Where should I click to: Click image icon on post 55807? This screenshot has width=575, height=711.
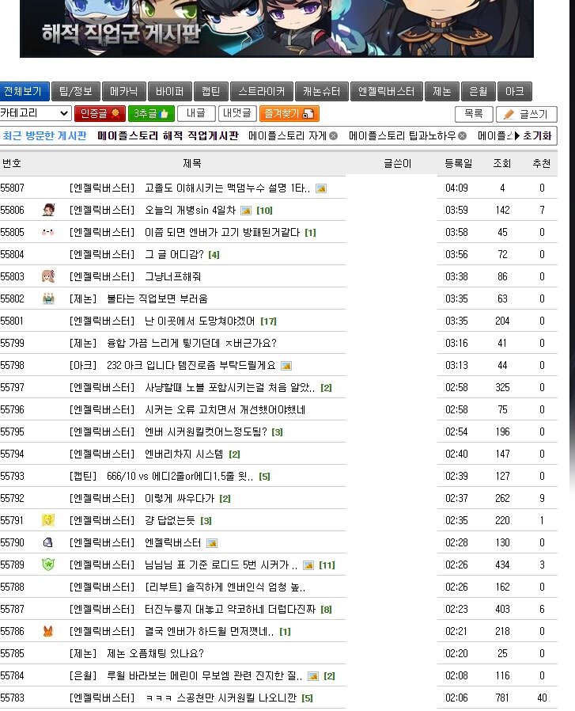coord(321,188)
